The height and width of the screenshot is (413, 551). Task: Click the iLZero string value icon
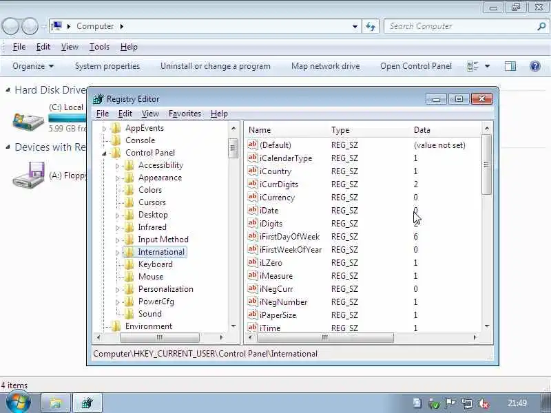(x=252, y=262)
